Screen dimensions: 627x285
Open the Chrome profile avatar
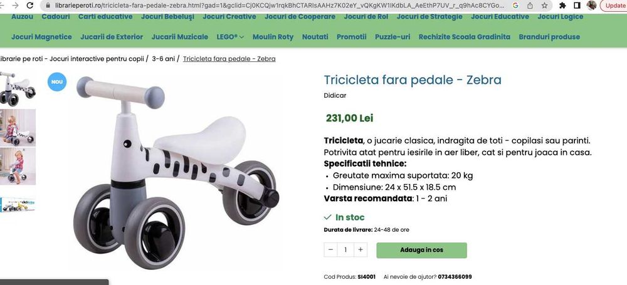591,6
